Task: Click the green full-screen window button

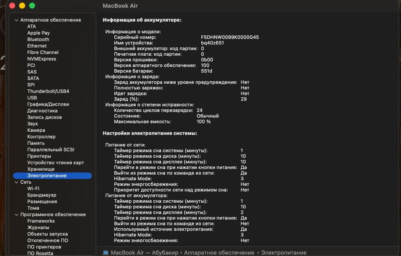Action: (x=32, y=6)
